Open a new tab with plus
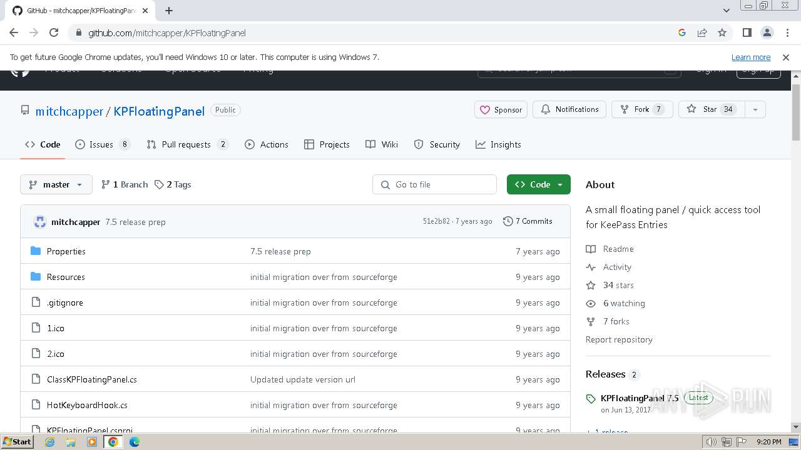801x450 pixels. [x=169, y=11]
